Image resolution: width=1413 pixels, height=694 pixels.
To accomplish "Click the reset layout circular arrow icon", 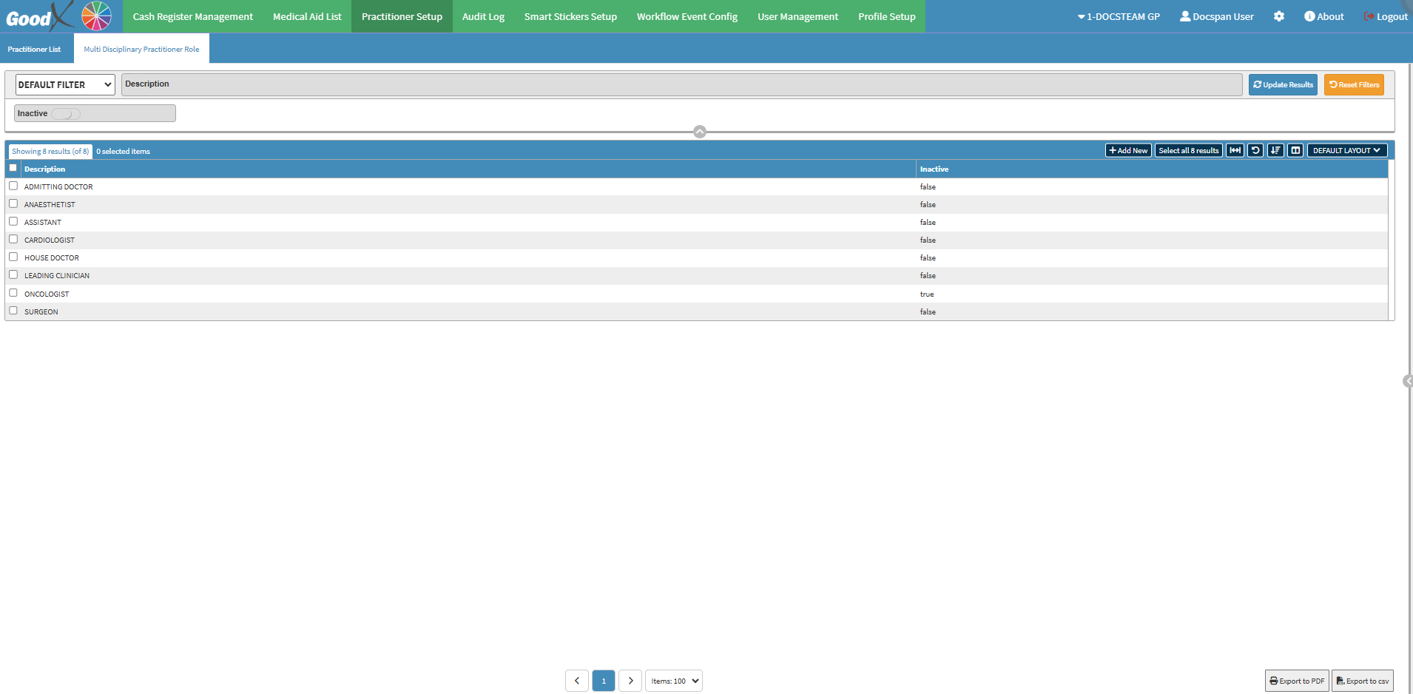I will point(1255,150).
